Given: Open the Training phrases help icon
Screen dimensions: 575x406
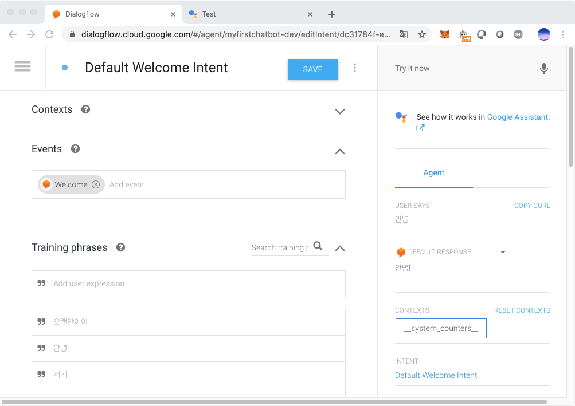Looking at the screenshot, I should pos(120,247).
